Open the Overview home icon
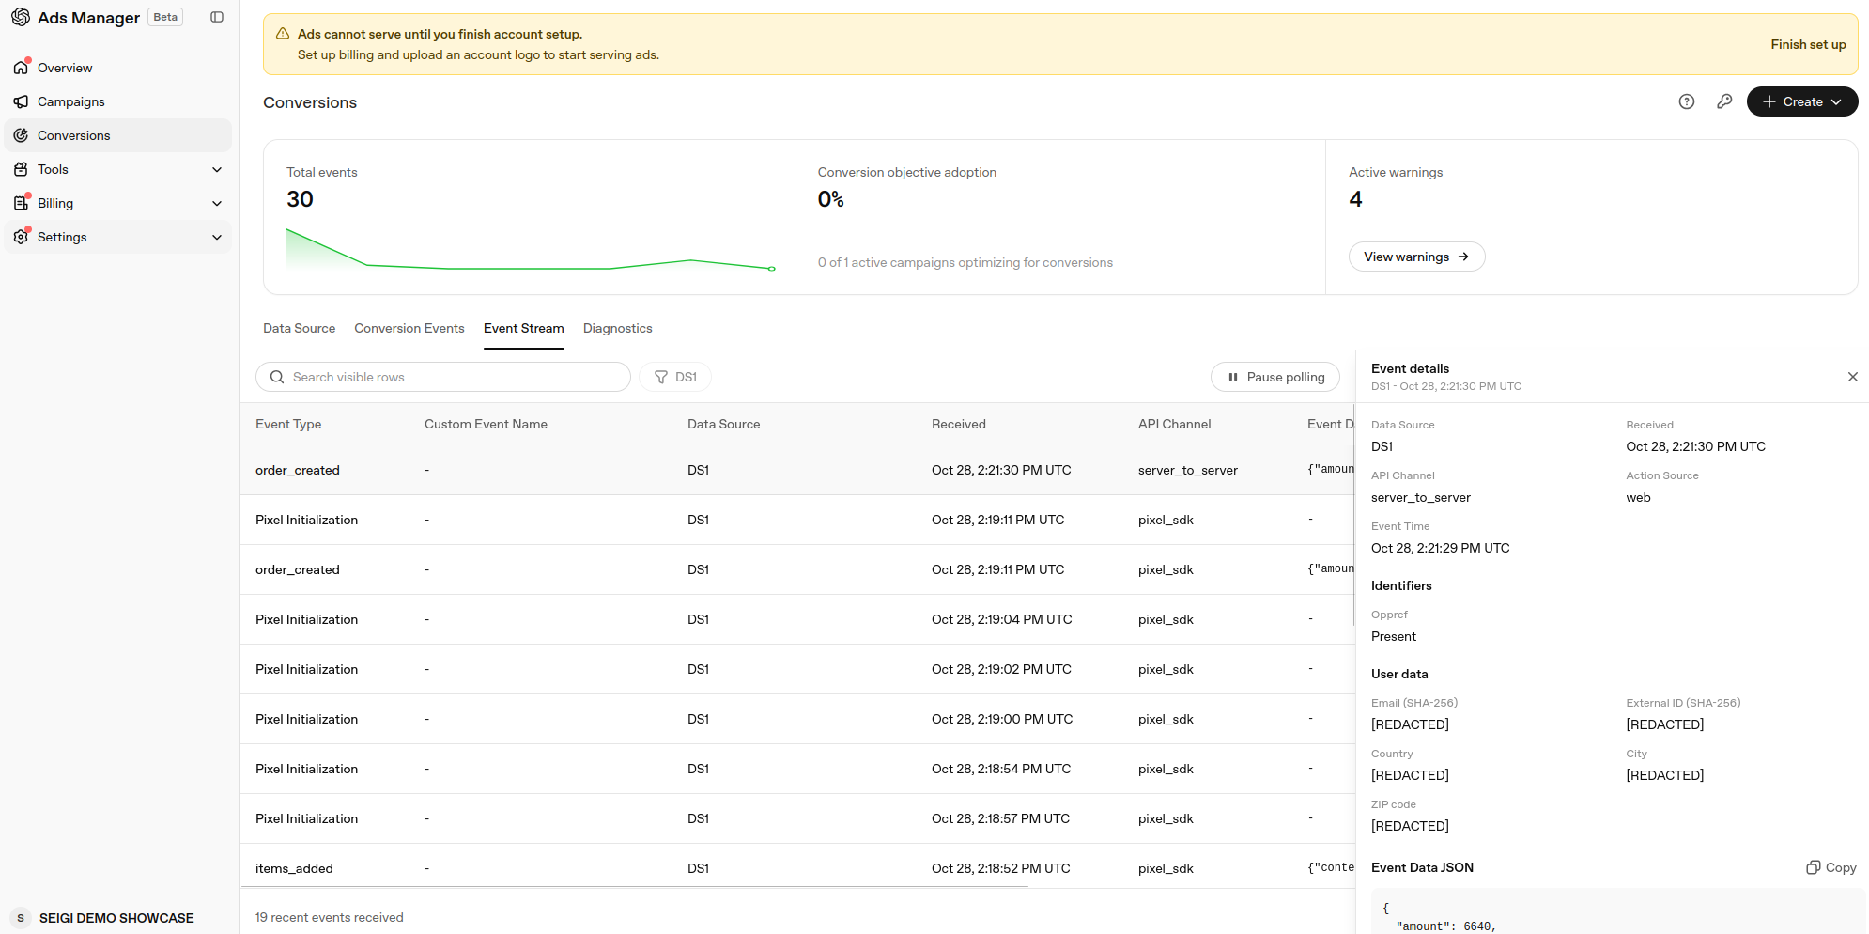 [x=21, y=68]
